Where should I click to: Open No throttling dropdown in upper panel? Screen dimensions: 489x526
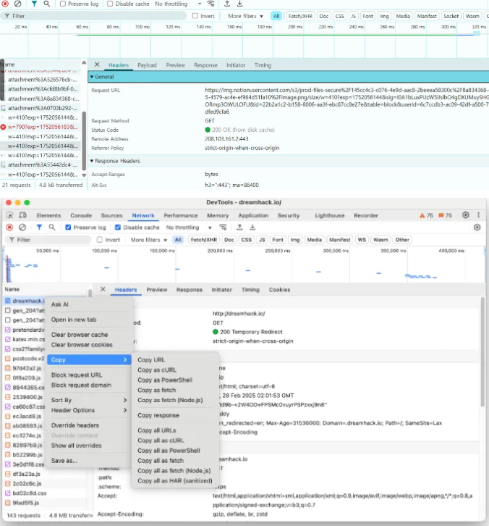click(178, 4)
